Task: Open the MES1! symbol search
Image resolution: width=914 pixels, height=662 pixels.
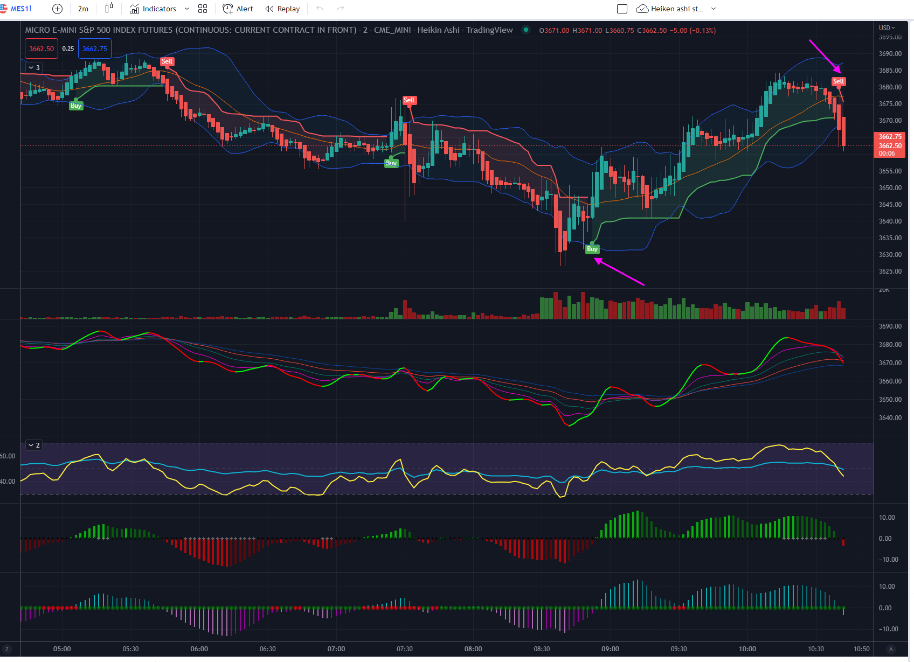Action: (20, 9)
